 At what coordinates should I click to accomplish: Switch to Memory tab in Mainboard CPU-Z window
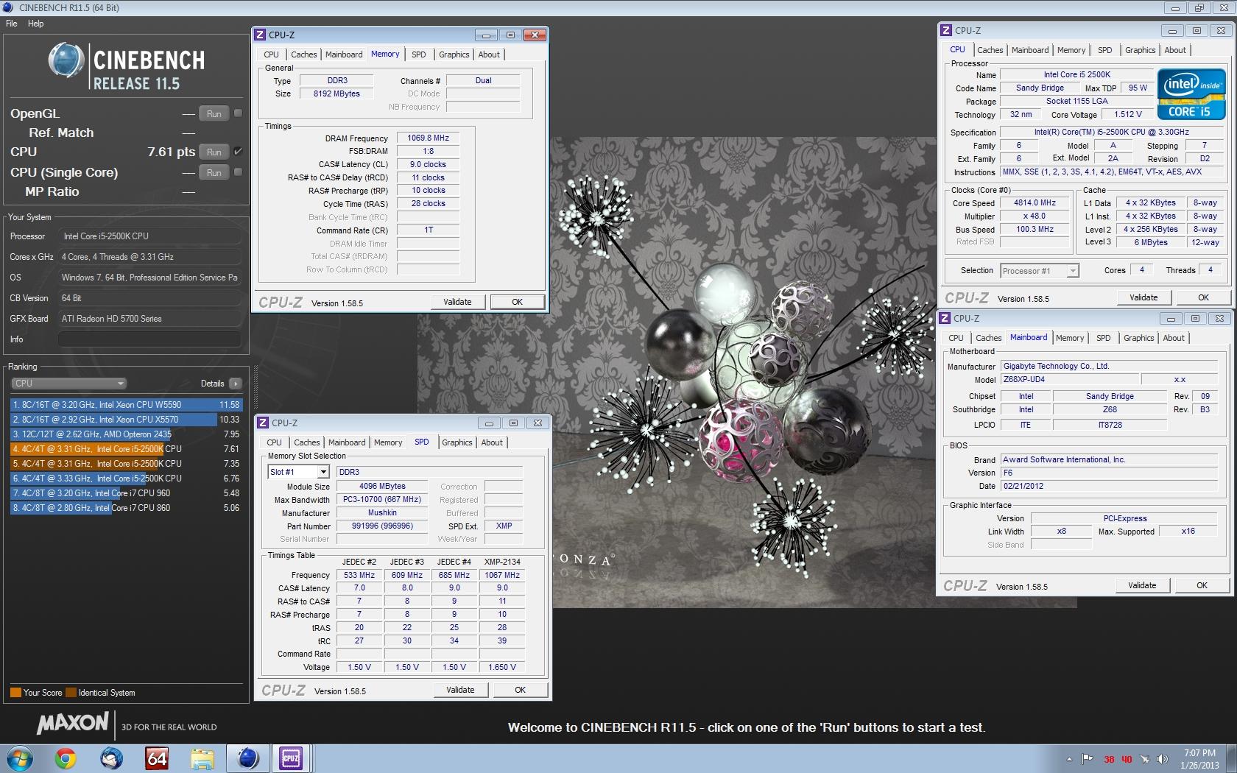tap(1070, 338)
